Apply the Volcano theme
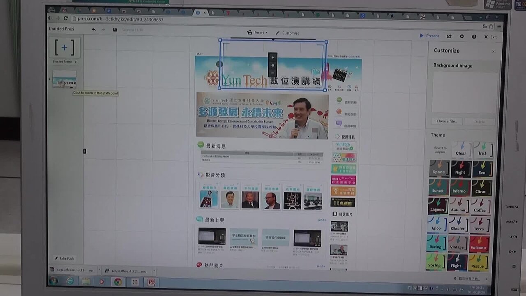Image resolution: width=526 pixels, height=296 pixels. pos(479,244)
